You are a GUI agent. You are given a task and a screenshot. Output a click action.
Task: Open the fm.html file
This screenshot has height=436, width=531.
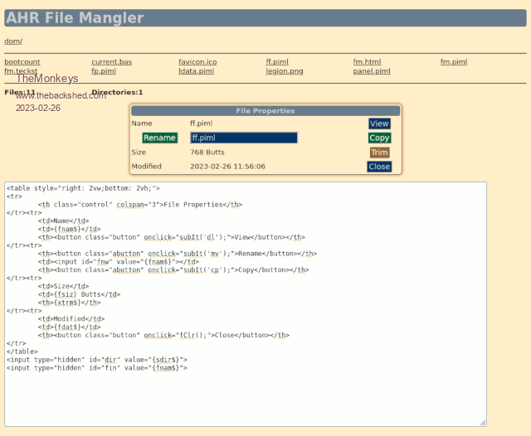[367, 62]
